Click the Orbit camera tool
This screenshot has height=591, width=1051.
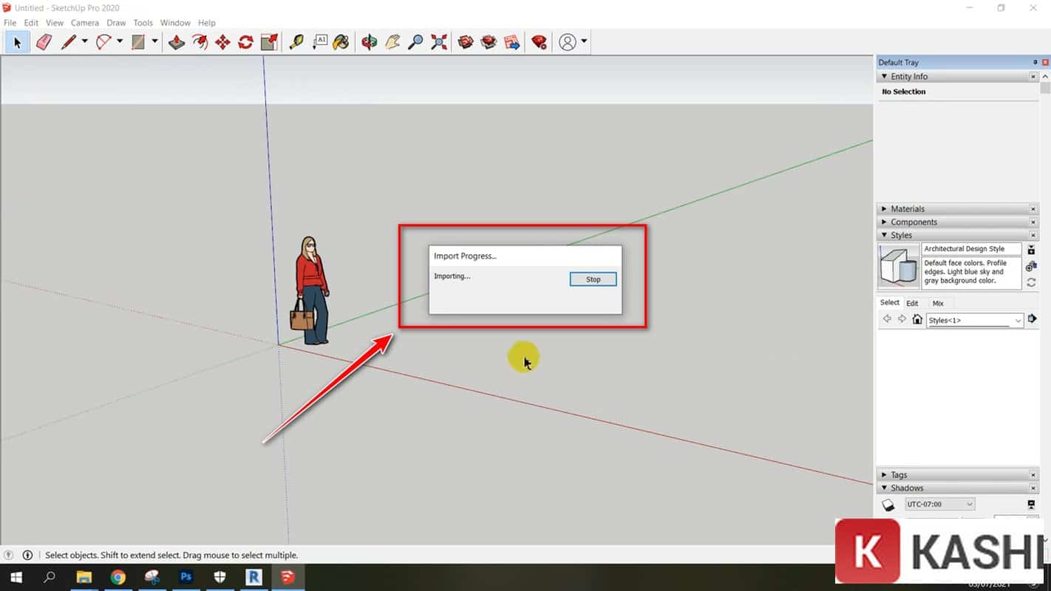click(x=369, y=42)
